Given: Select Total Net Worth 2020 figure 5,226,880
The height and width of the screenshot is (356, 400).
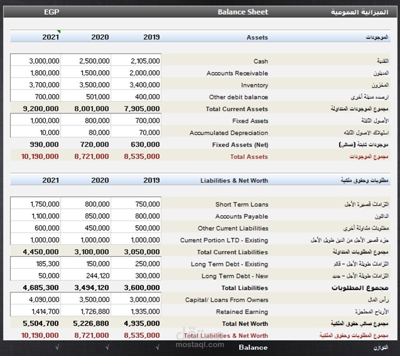Looking at the screenshot, I should click(91, 323).
